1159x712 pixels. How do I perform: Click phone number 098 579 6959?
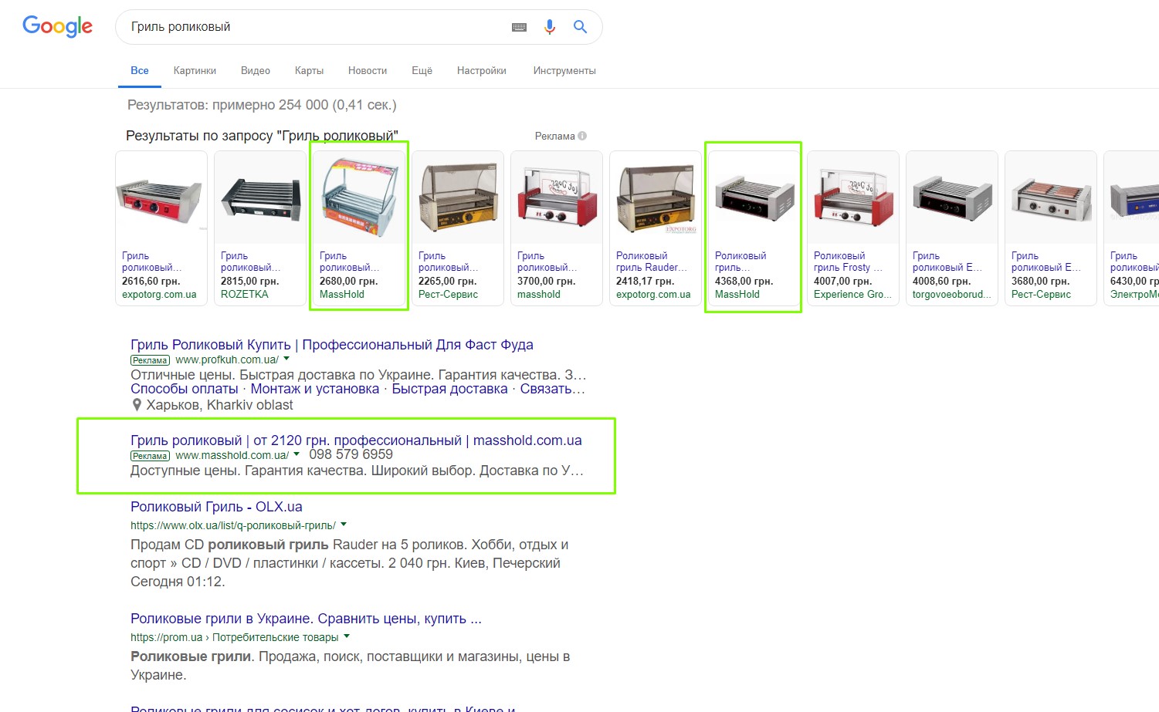pos(351,454)
